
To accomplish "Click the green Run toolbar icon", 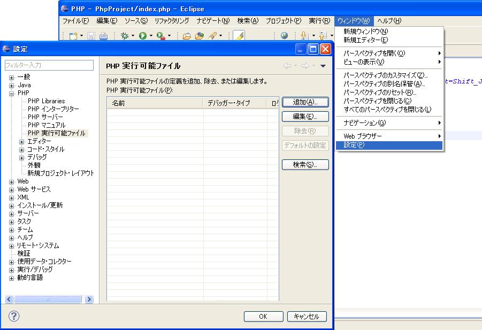I will (143, 36).
